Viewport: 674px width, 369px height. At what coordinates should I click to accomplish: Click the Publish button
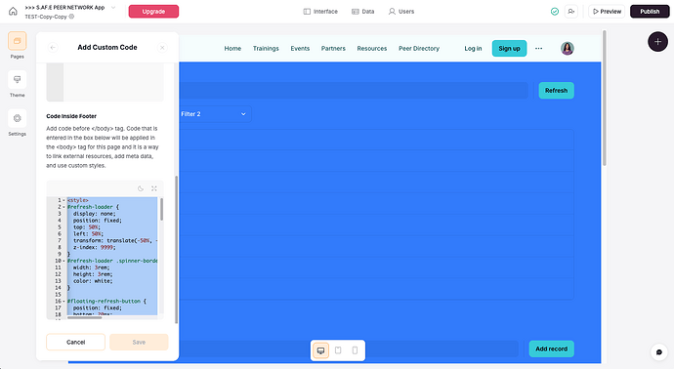click(x=650, y=12)
